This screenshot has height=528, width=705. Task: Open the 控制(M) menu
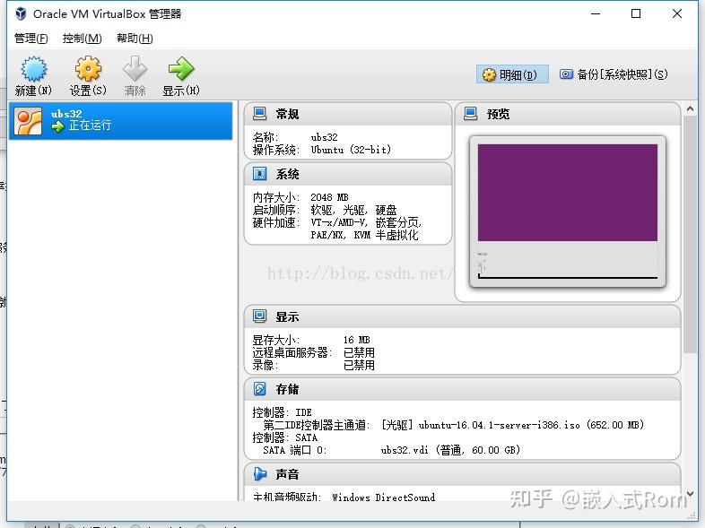[82, 39]
